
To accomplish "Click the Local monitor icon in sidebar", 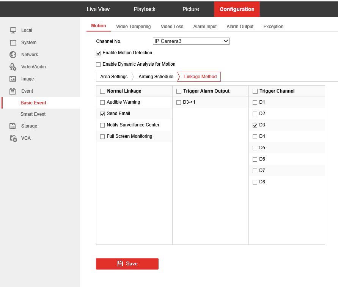I will click(13, 30).
